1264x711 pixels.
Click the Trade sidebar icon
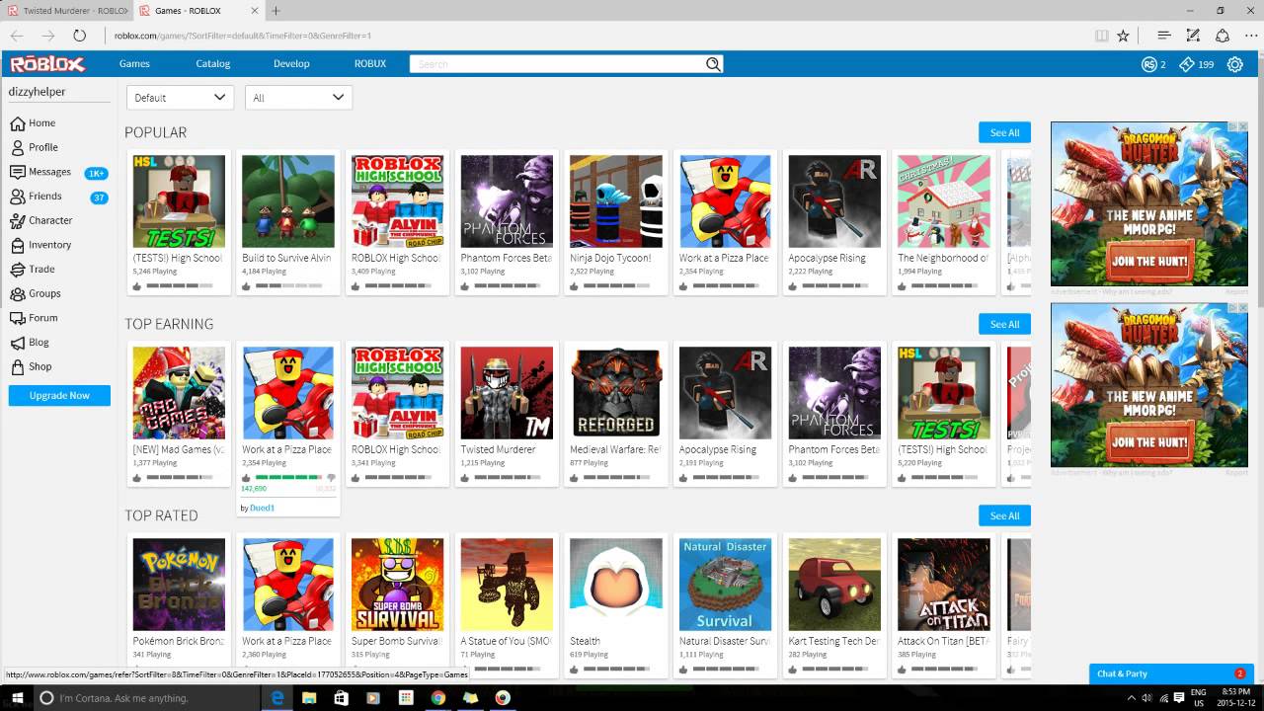[18, 269]
